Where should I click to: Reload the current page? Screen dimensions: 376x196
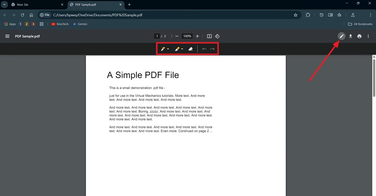pyautogui.click(x=22, y=15)
